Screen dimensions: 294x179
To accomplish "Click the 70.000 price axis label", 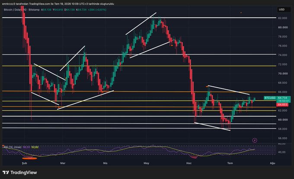I will point(283,73).
